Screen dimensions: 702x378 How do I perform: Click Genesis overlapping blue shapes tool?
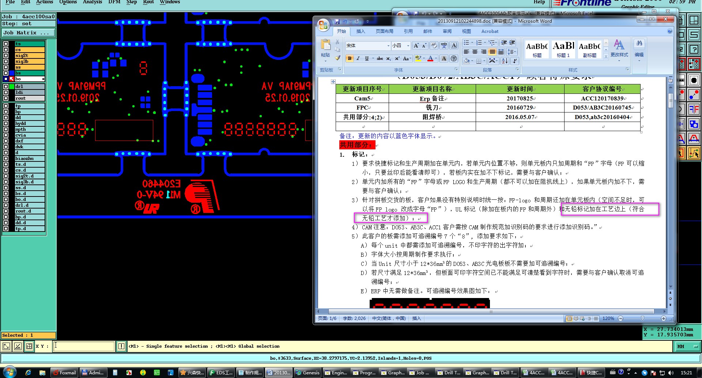[694, 124]
